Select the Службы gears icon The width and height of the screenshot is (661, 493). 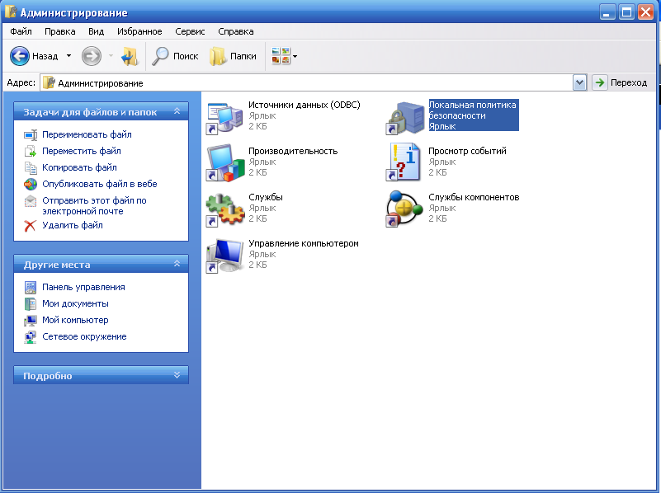224,209
